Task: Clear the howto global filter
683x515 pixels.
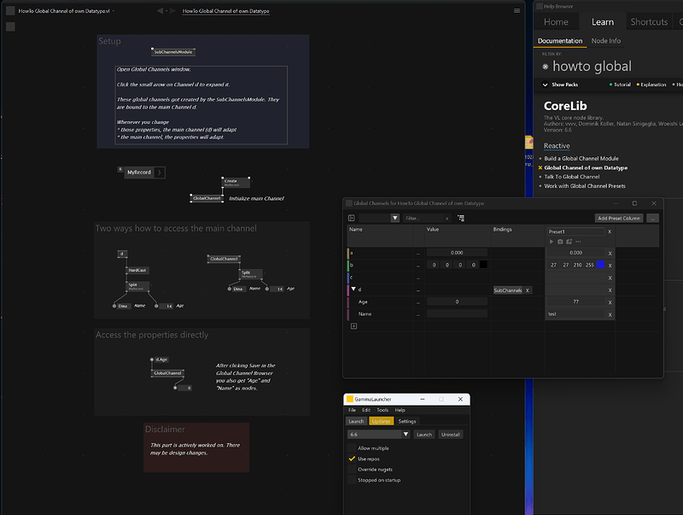Action: (546, 67)
